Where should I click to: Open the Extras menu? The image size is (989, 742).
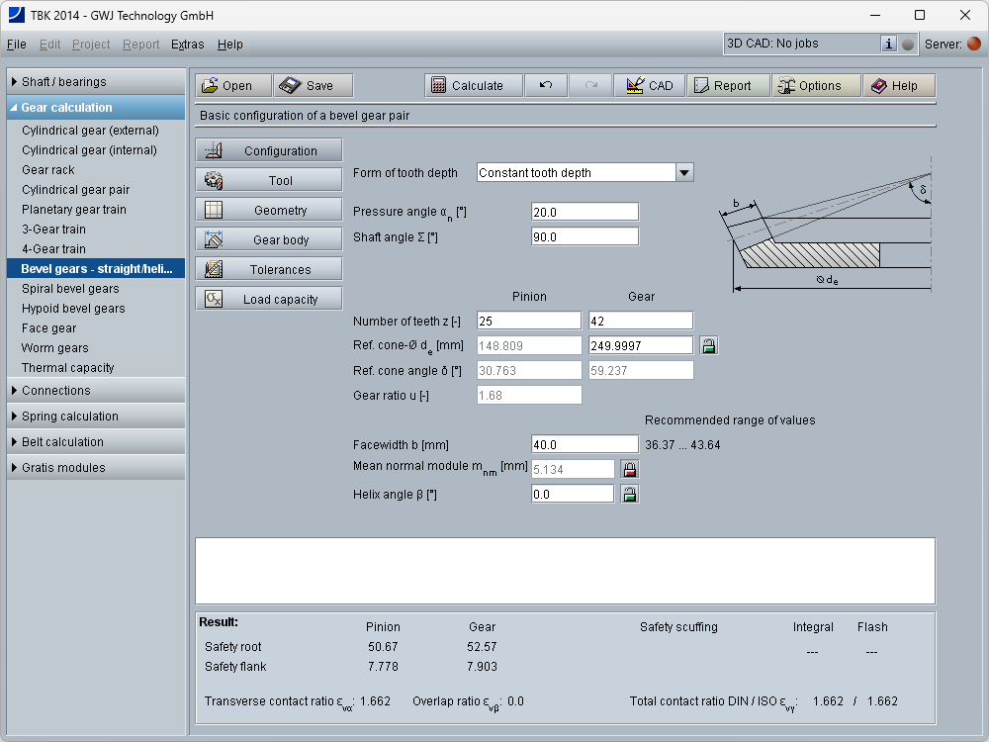click(187, 45)
